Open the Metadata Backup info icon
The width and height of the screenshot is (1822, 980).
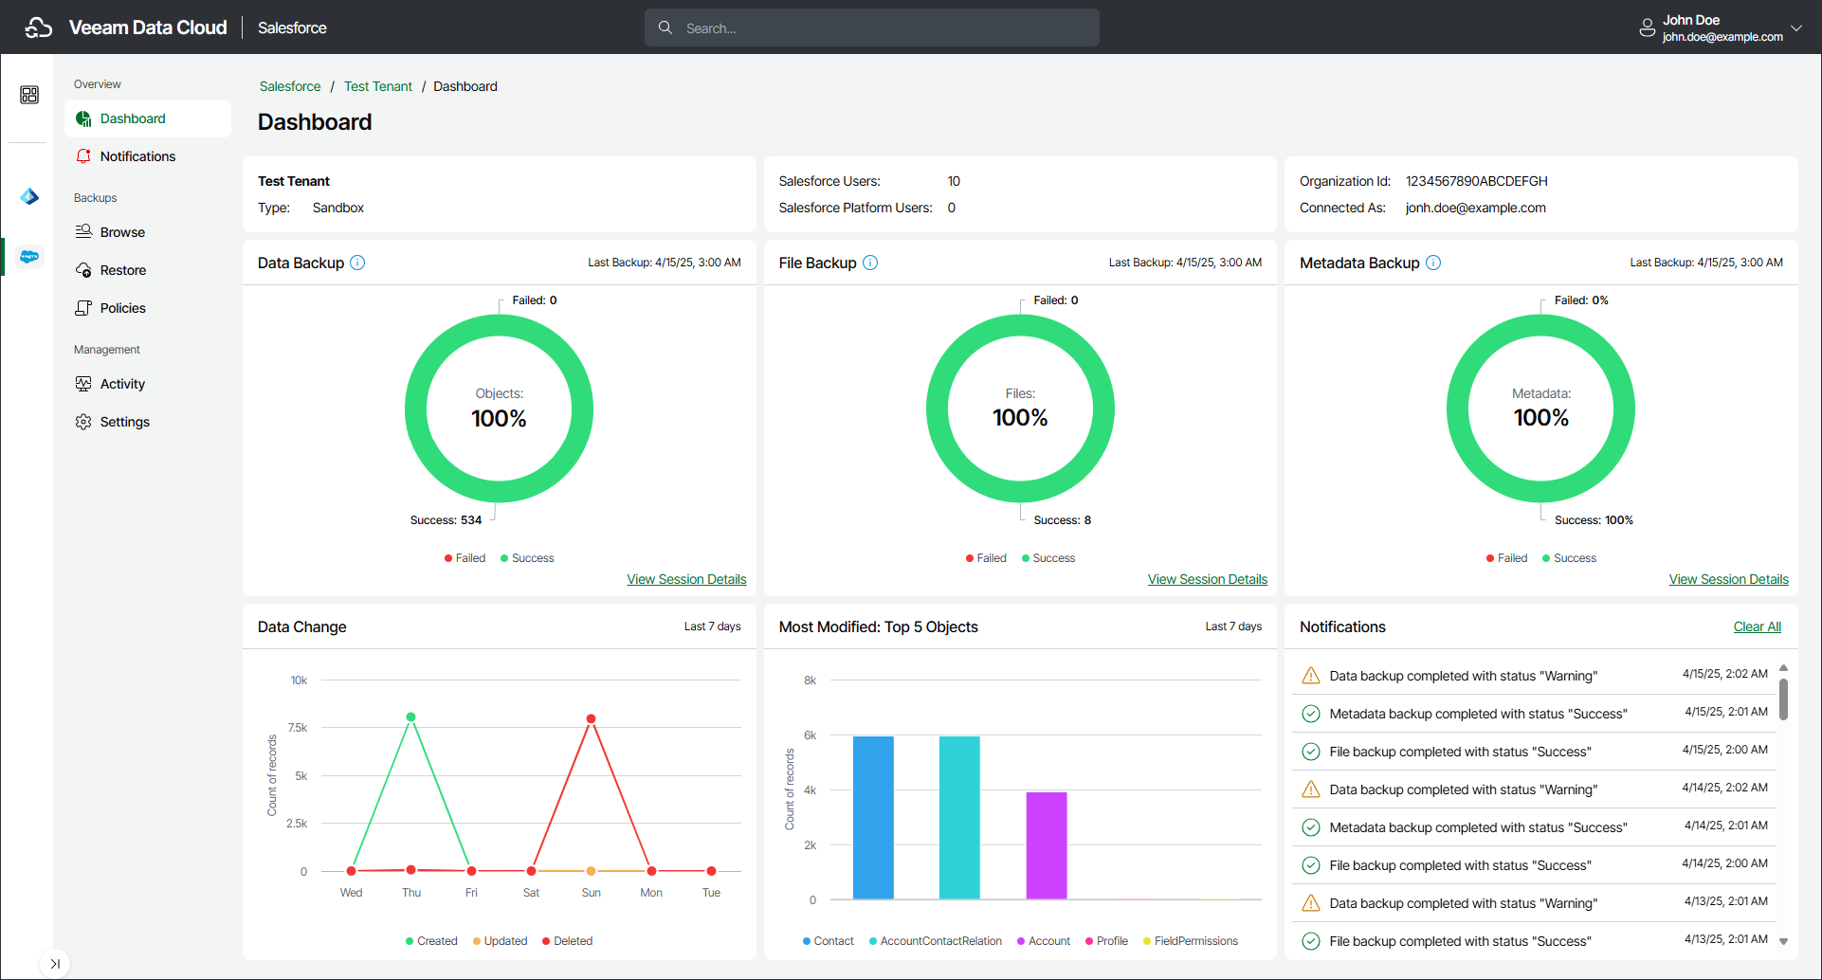tap(1433, 263)
